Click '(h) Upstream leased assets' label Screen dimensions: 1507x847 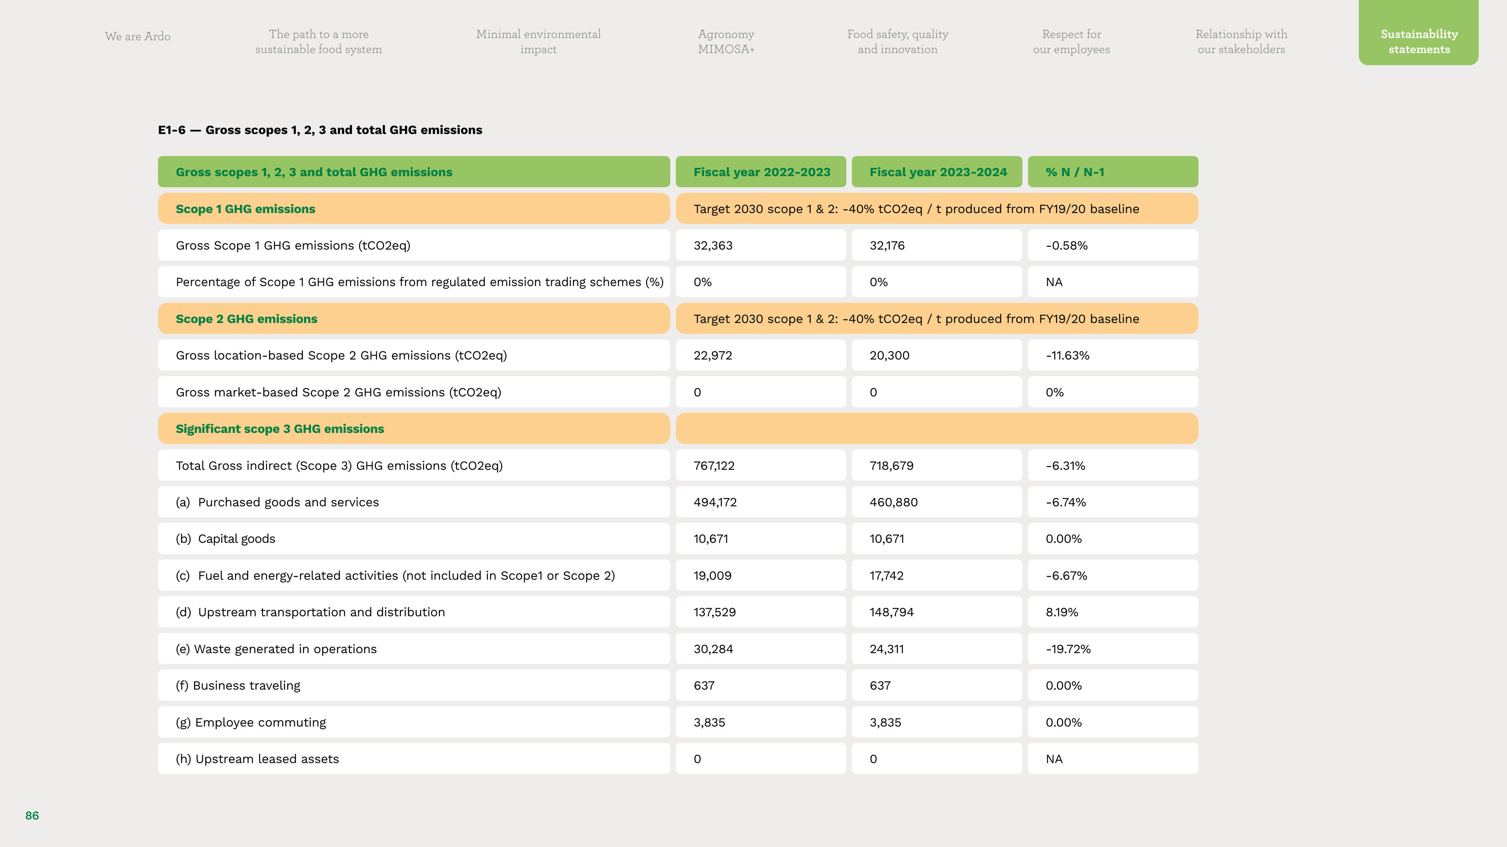257,759
